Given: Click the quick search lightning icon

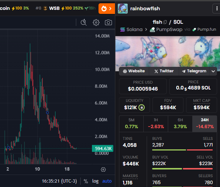Looking at the screenshot, I should click(x=84, y=22).
